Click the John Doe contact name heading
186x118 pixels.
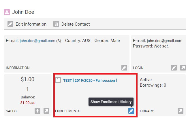(x=23, y=12)
